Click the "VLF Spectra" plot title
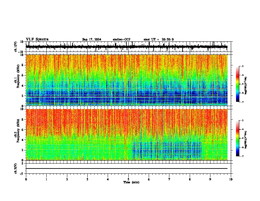This screenshot has height=201, width=260. [x=37, y=39]
